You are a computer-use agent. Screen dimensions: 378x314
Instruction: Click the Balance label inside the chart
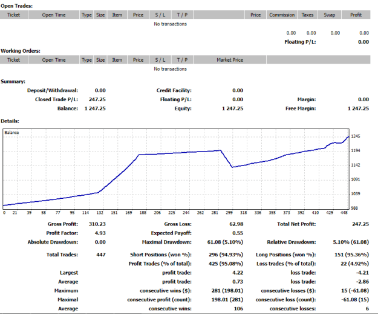point(11,133)
